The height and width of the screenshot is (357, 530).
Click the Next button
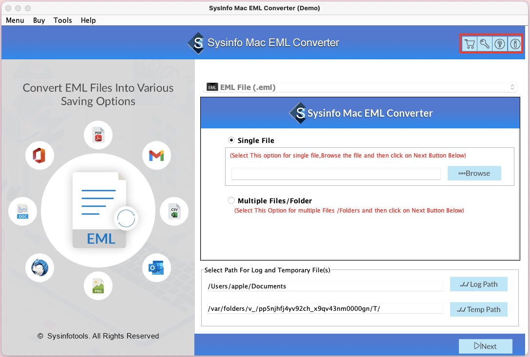pos(485,346)
